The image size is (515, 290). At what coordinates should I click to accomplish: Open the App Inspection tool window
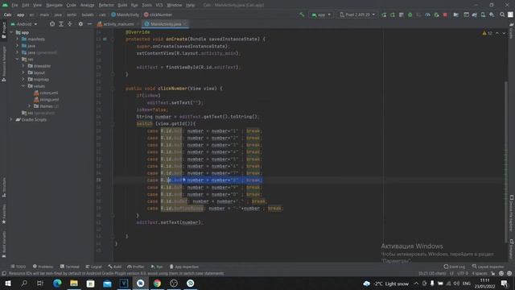(184, 267)
